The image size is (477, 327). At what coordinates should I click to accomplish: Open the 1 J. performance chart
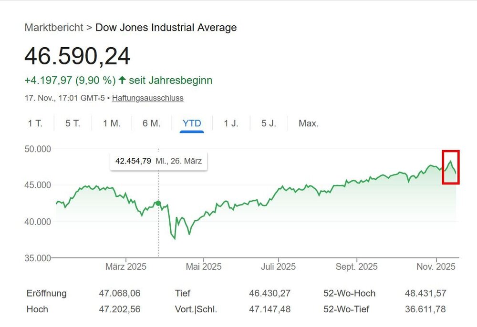[230, 123]
